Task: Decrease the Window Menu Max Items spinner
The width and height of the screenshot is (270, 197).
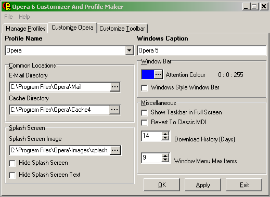Action: click(x=165, y=160)
